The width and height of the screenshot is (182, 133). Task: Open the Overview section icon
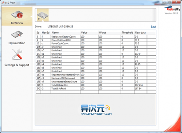pos(17,15)
